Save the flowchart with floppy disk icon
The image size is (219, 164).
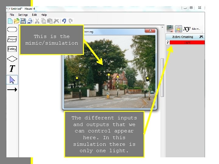[23, 21]
